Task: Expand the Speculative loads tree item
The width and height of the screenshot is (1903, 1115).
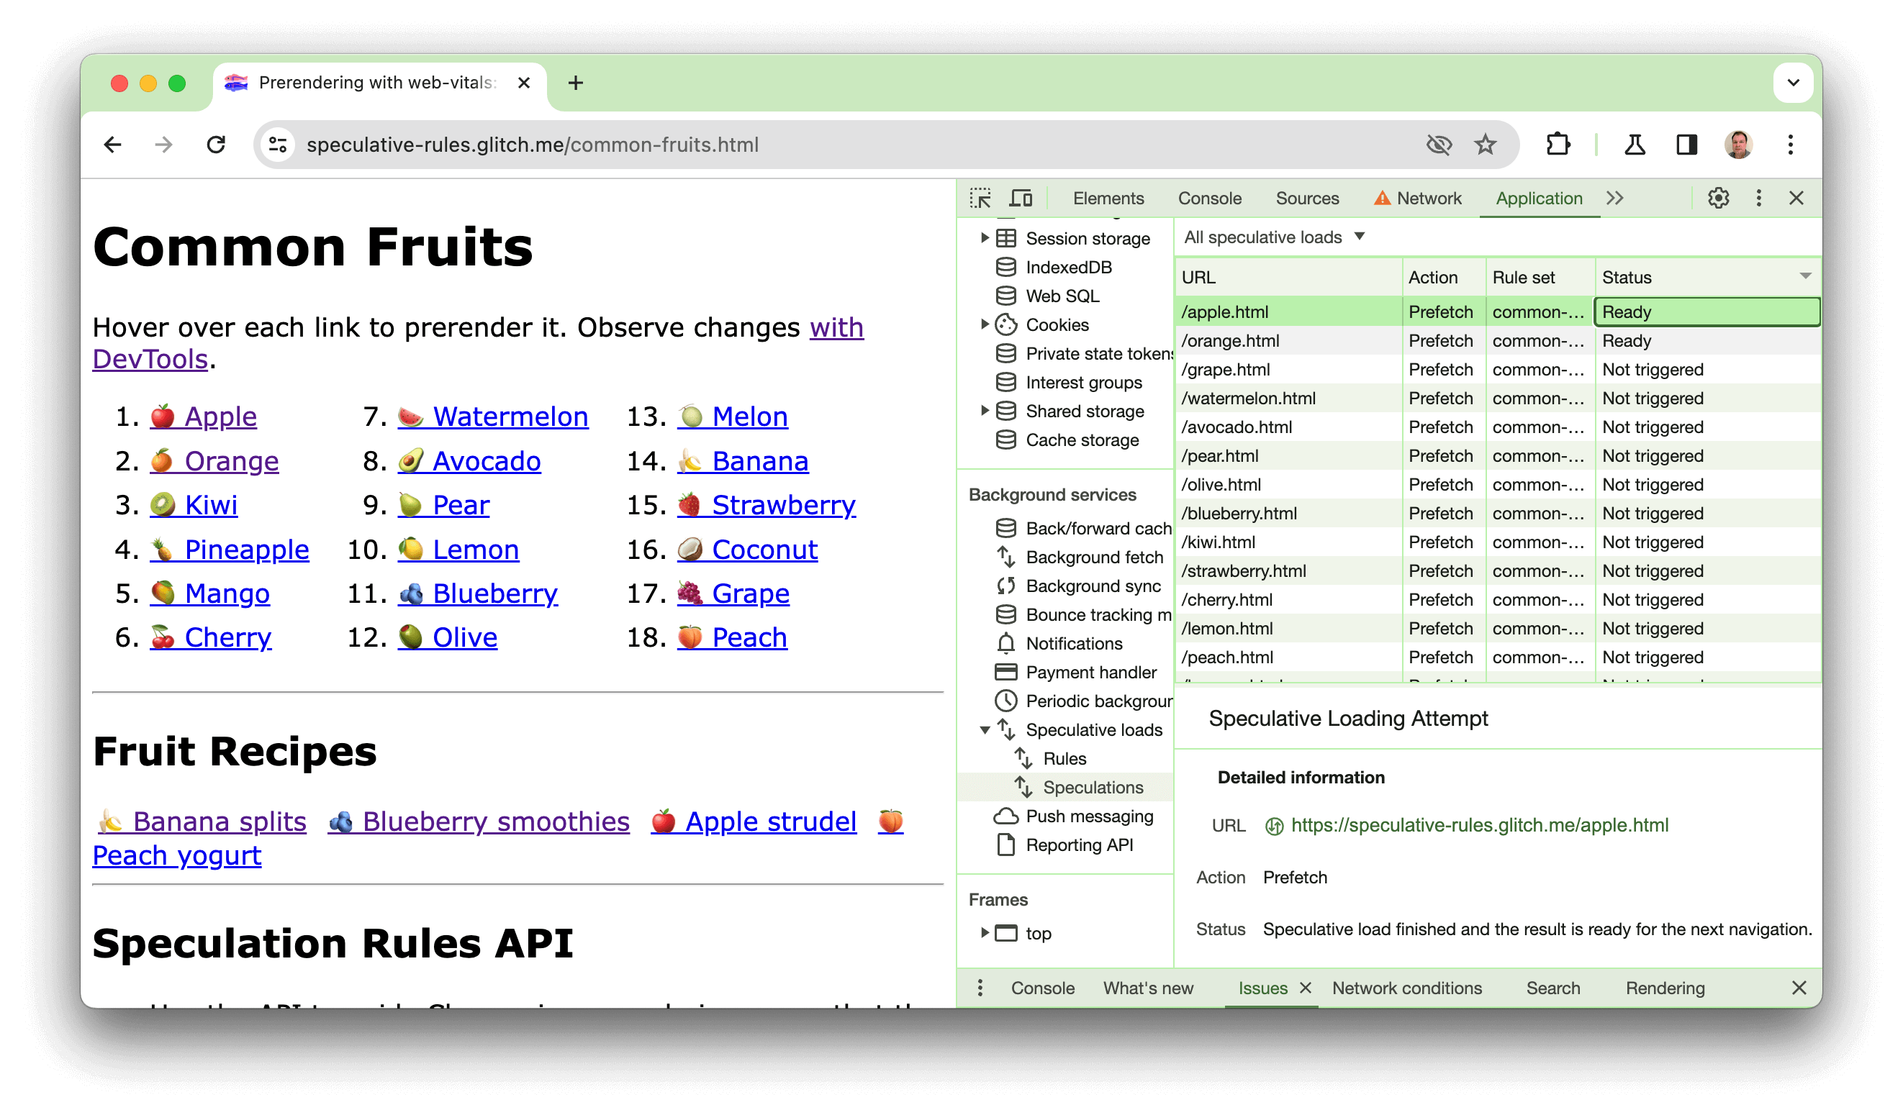Action: click(982, 730)
